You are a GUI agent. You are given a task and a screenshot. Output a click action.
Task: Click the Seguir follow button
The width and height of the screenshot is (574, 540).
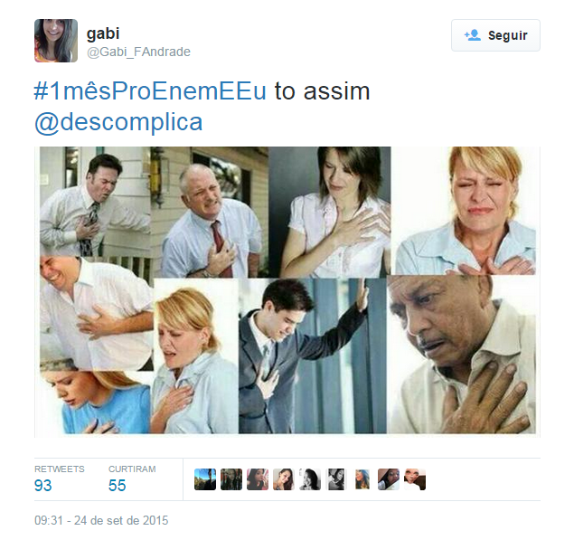495,35
